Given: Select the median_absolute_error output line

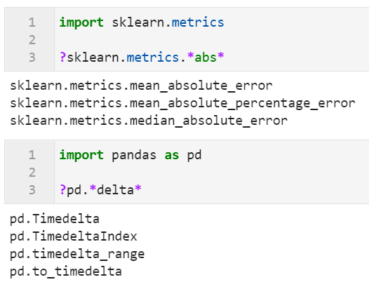Looking at the screenshot, I should [x=149, y=121].
